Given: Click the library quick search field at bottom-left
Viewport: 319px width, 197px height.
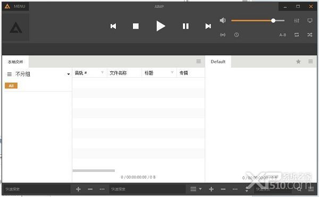Looking at the screenshot, I should 37,189.
